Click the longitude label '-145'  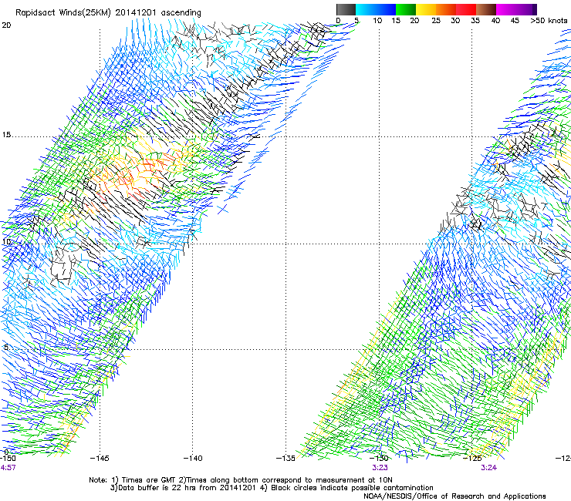pos(100,459)
